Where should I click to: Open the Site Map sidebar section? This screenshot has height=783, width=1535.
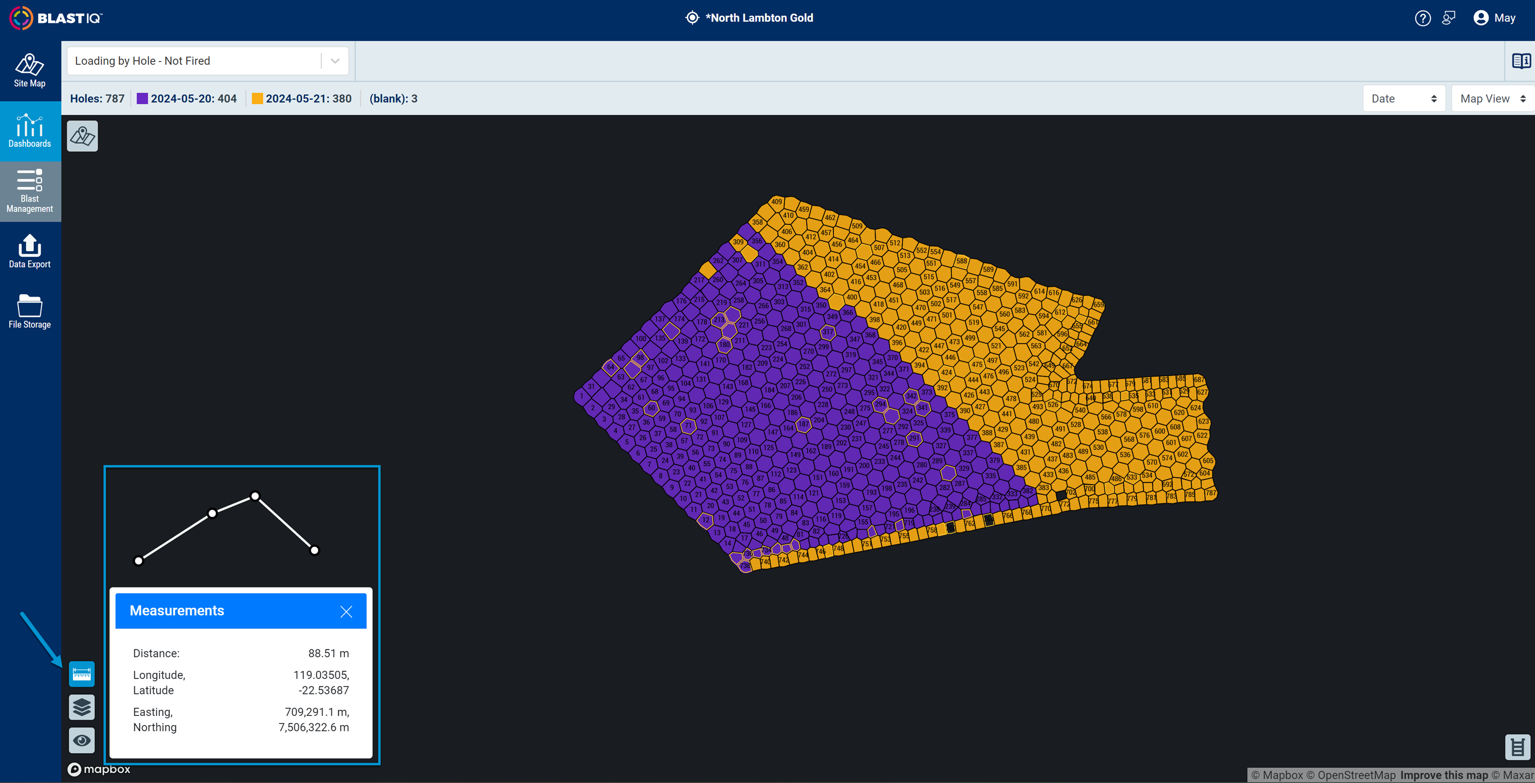[x=30, y=71]
